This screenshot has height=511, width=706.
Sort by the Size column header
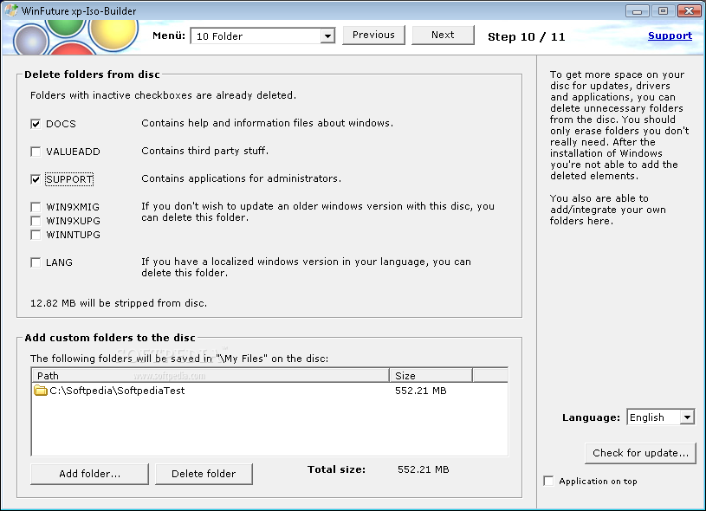(431, 376)
